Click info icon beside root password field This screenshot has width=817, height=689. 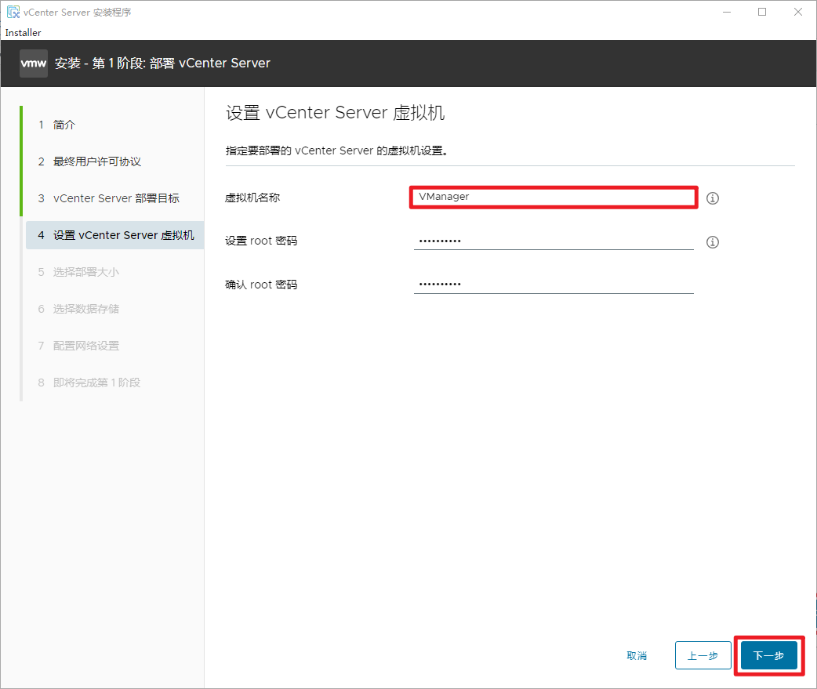[712, 242]
